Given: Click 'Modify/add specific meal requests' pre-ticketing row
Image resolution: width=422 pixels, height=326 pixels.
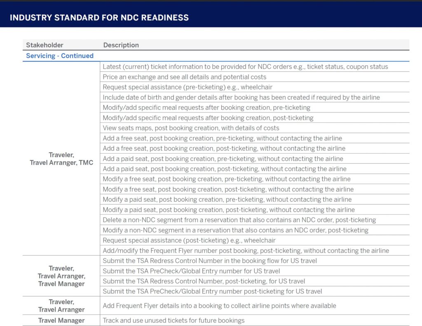Looking at the screenshot, I should [x=255, y=107].
